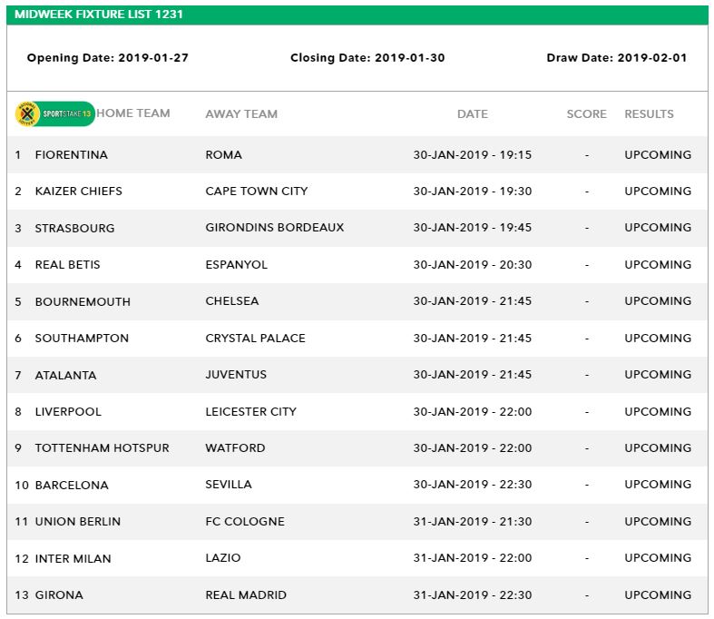
Task: Select the Fiorentina home team entry
Action: click(x=71, y=155)
